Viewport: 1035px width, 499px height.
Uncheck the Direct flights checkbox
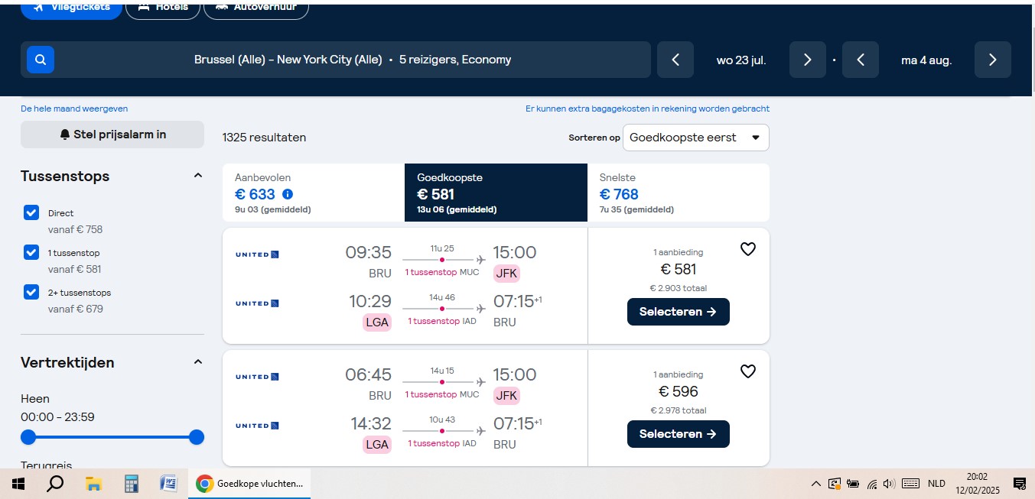(31, 213)
